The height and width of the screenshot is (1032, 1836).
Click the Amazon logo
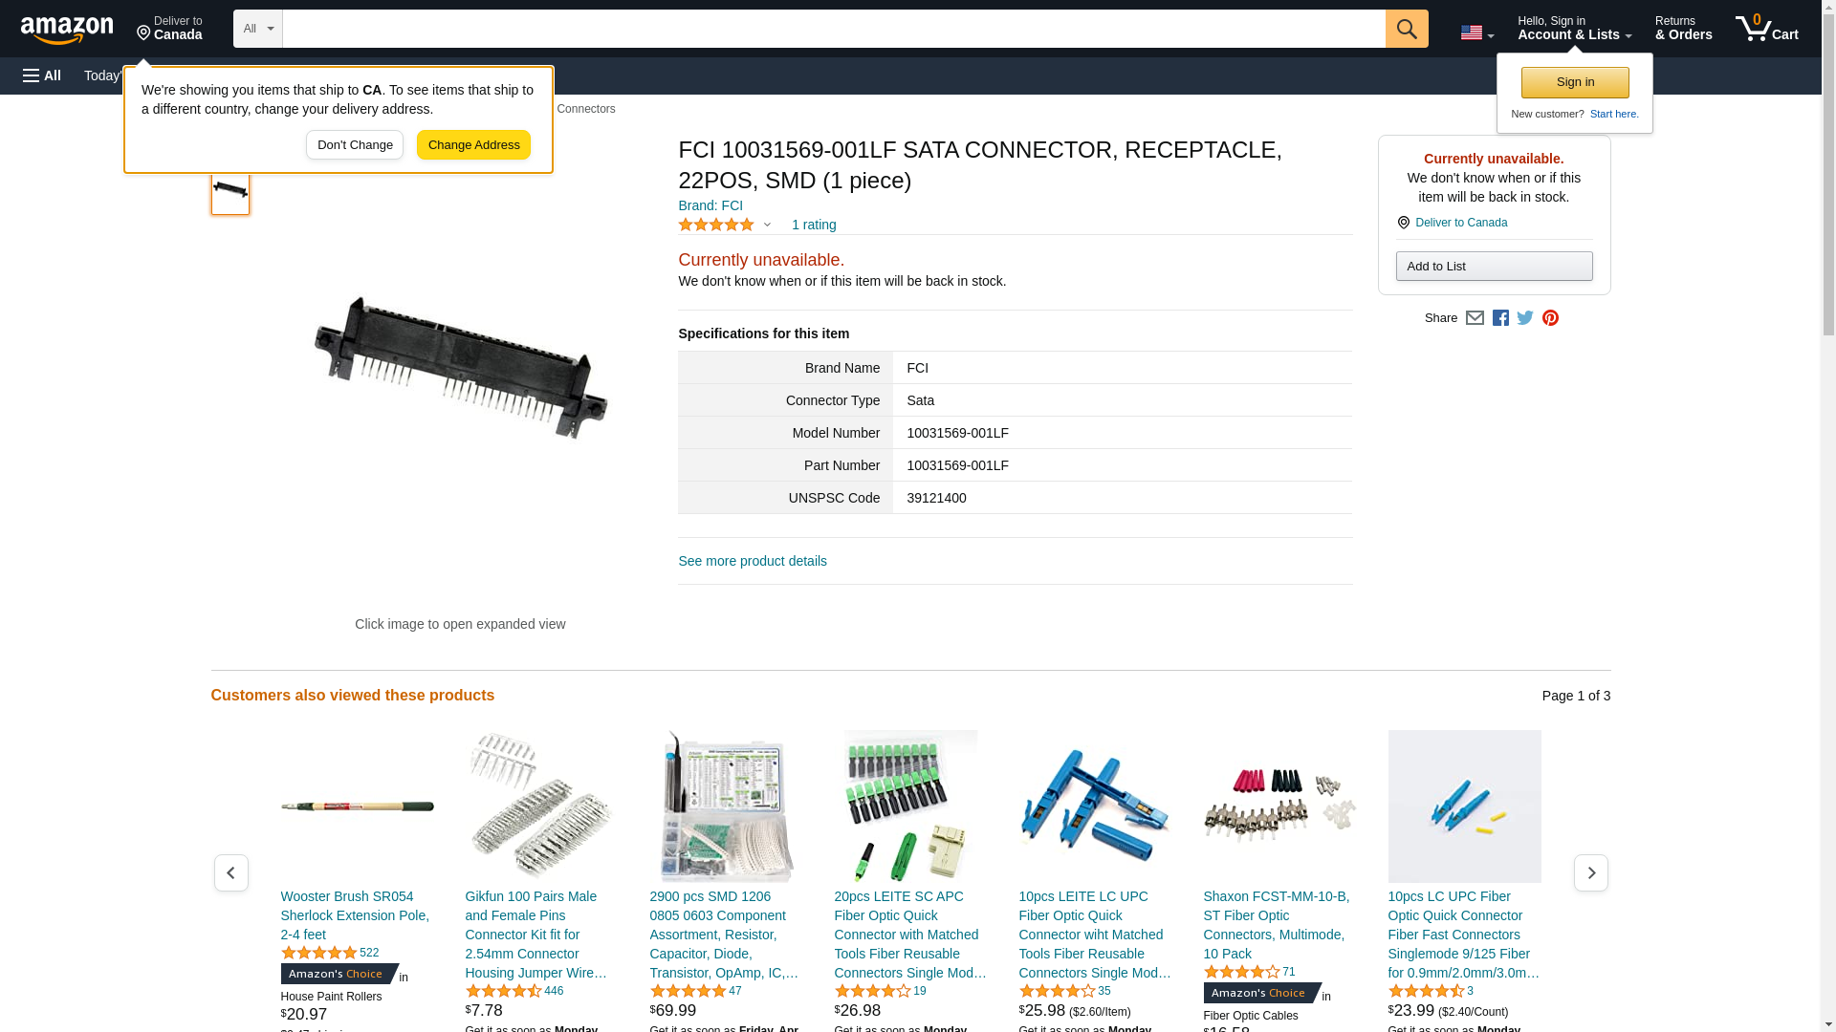pyautogui.click(x=67, y=30)
